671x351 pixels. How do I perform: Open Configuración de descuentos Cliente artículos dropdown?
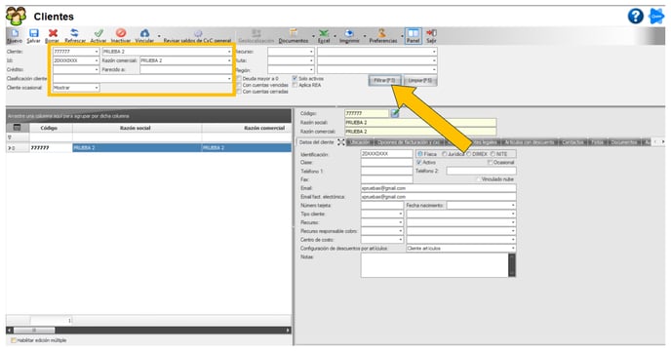coord(513,249)
